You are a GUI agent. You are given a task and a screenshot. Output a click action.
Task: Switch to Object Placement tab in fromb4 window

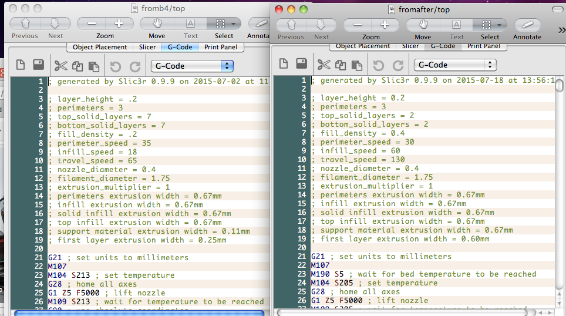click(100, 47)
